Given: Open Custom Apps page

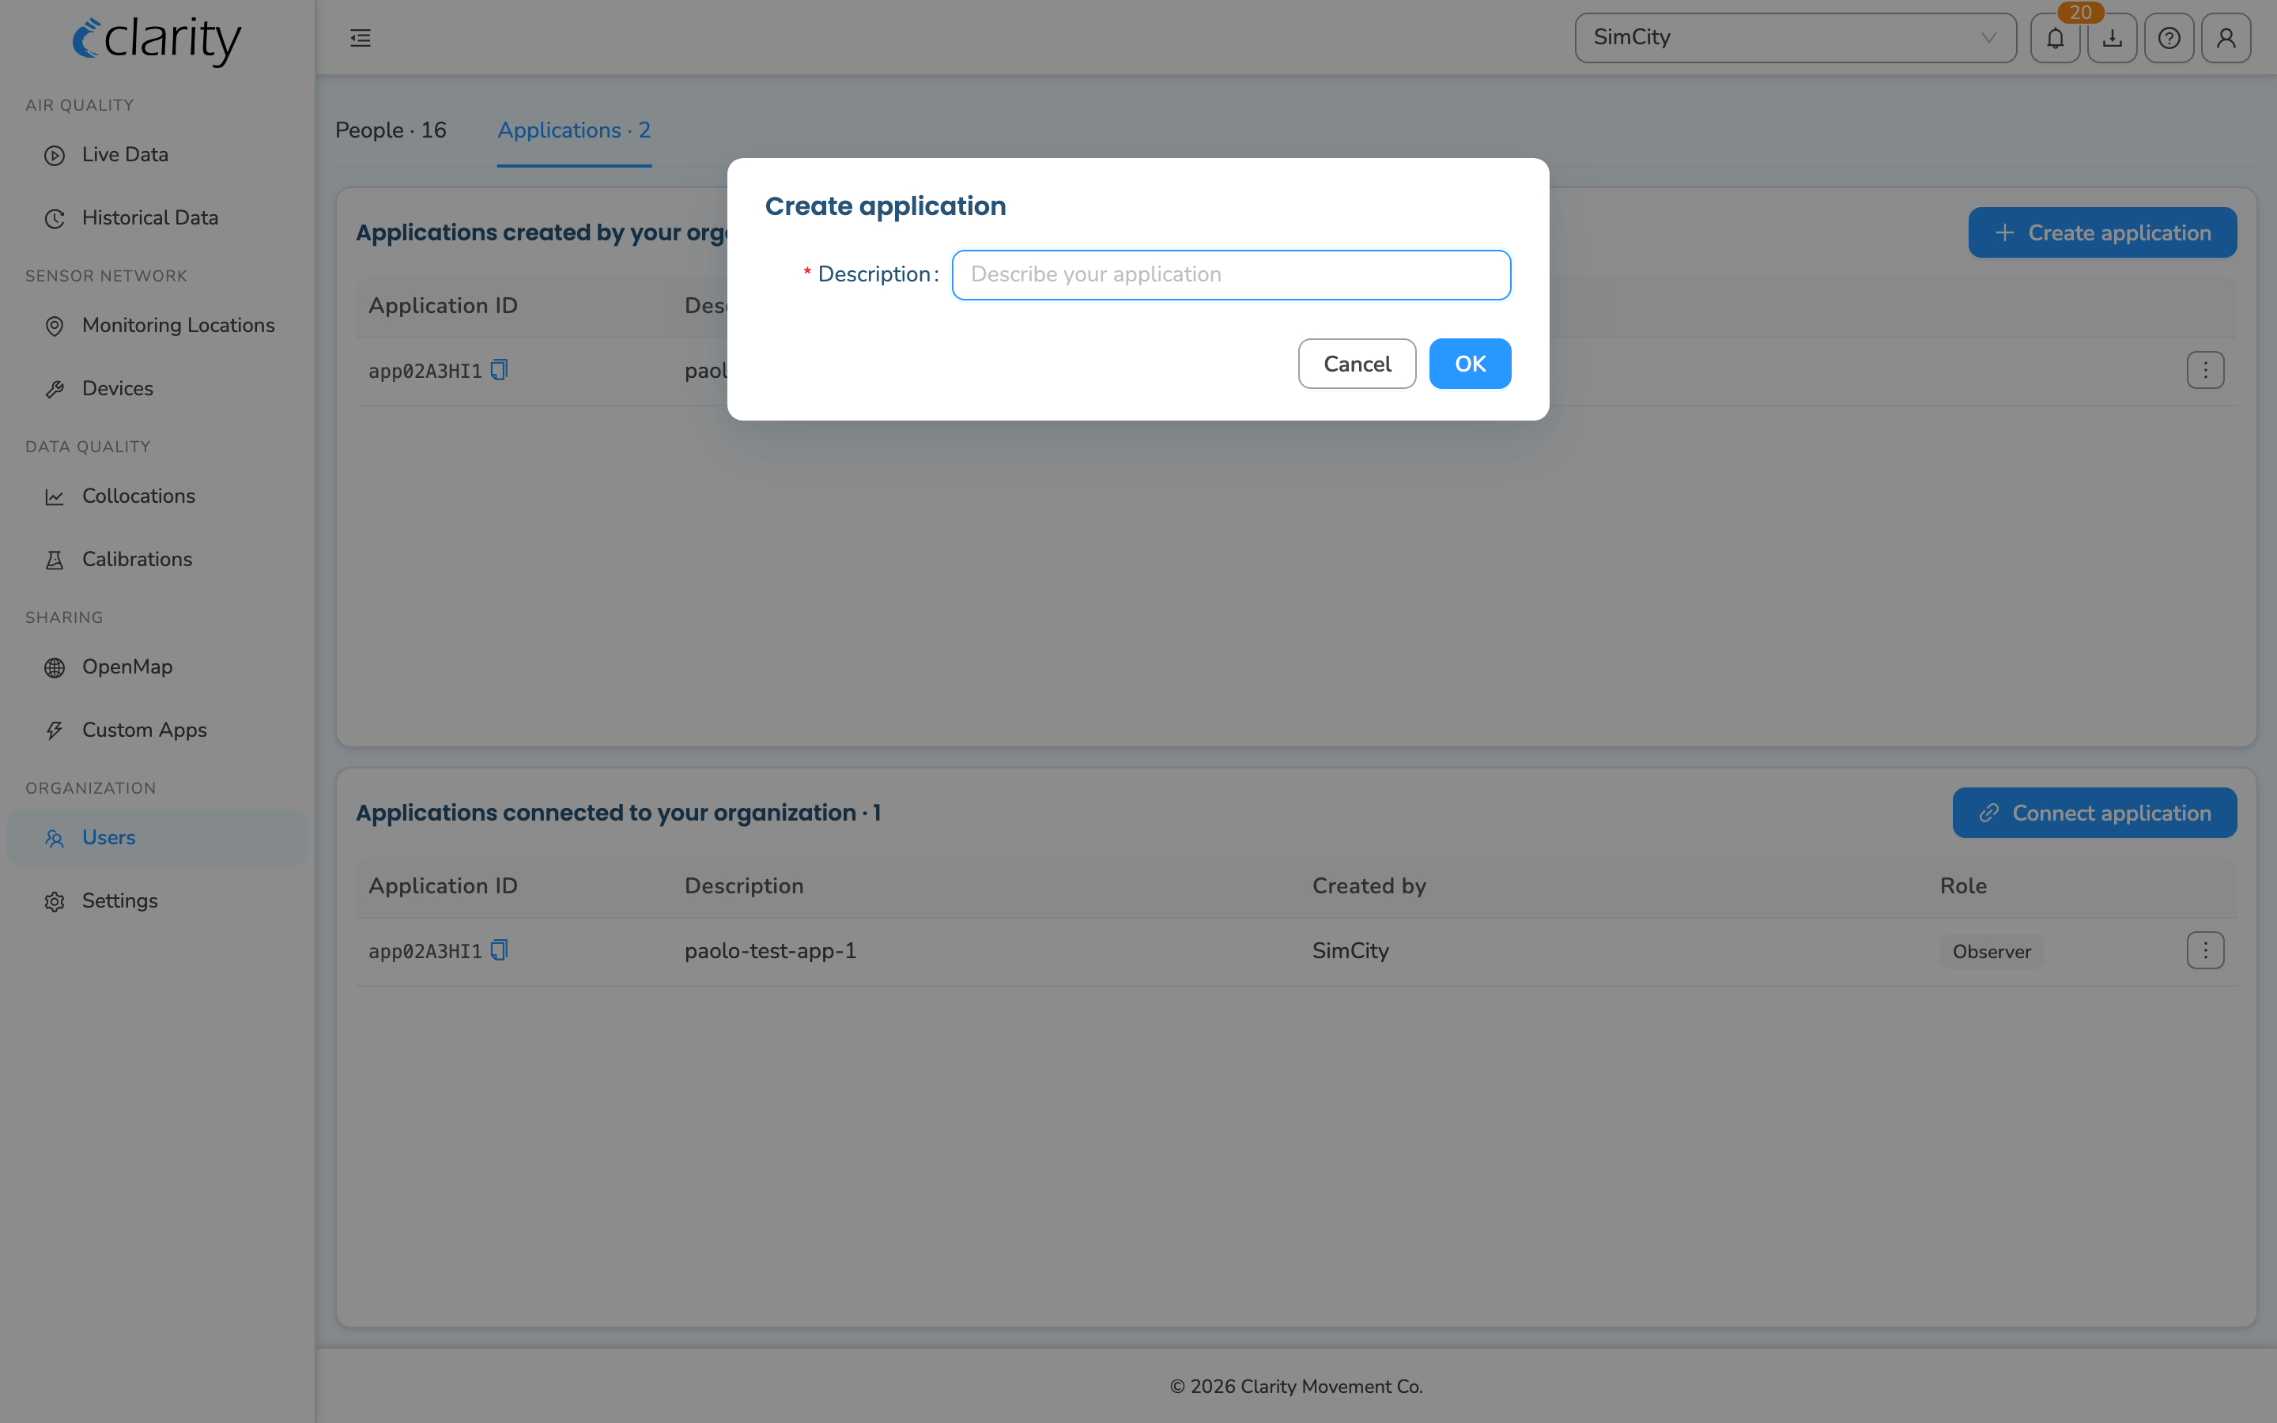Looking at the screenshot, I should pyautogui.click(x=157, y=730).
